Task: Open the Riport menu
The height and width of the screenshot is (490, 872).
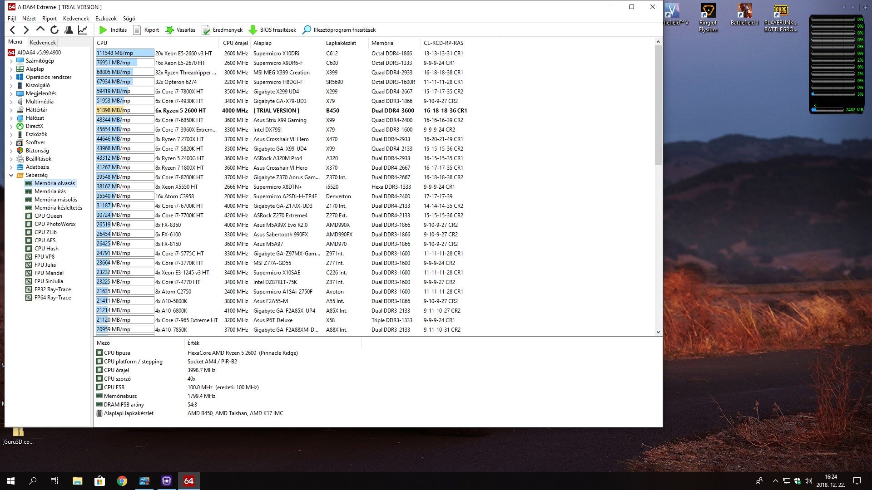Action: tap(50, 19)
